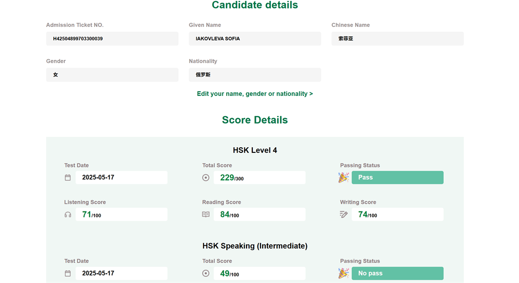Click the target icon beside the 49/100 score
The image size is (519, 283).
206,274
